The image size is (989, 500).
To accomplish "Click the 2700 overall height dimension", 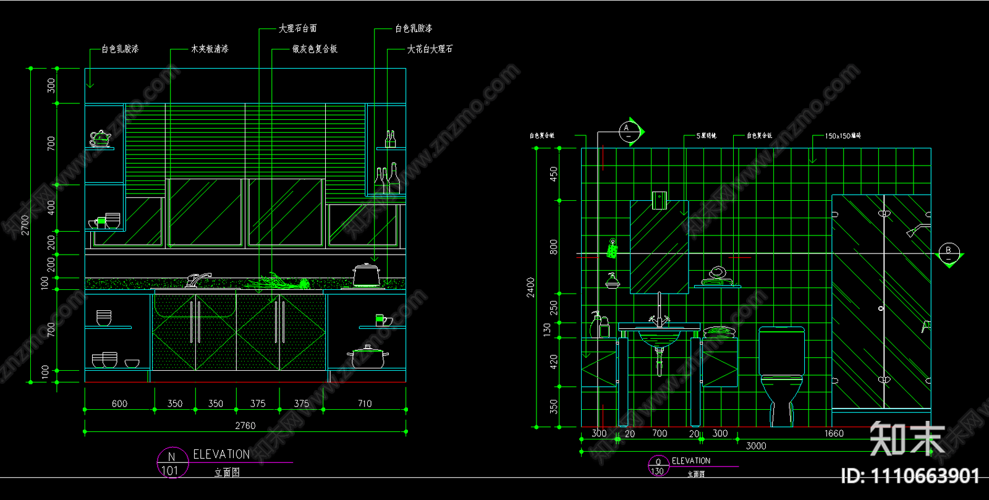I will point(25,225).
